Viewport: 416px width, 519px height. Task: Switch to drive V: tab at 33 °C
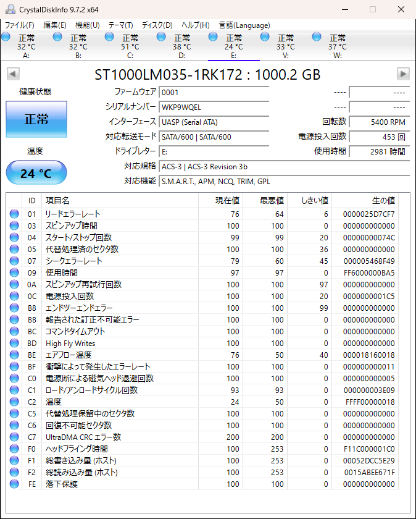285,46
